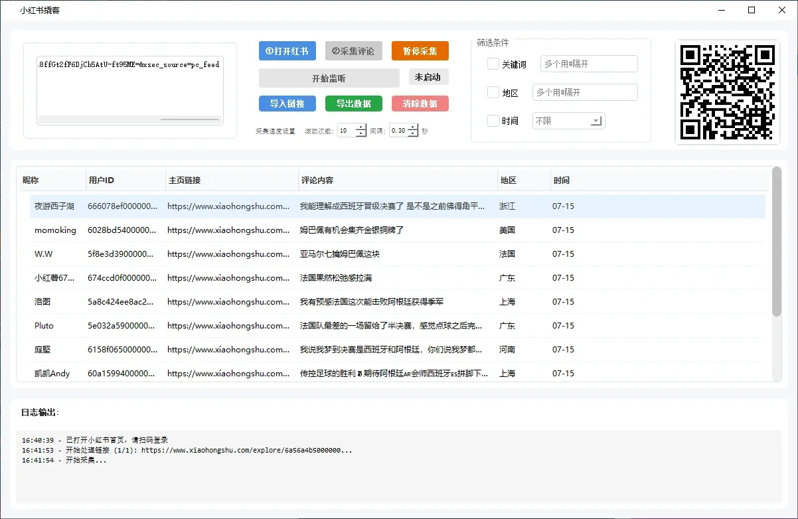Decrease 间隔 with the down arrow
This screenshot has width=798, height=519.
[x=413, y=134]
